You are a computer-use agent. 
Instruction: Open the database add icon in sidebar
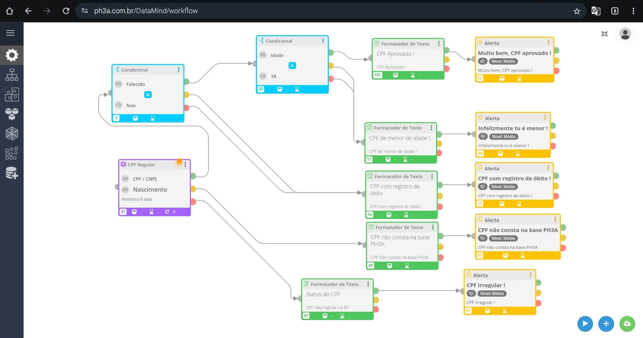tap(12, 173)
